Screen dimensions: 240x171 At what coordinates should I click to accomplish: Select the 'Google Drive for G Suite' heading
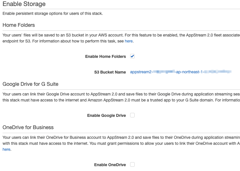click(x=30, y=84)
